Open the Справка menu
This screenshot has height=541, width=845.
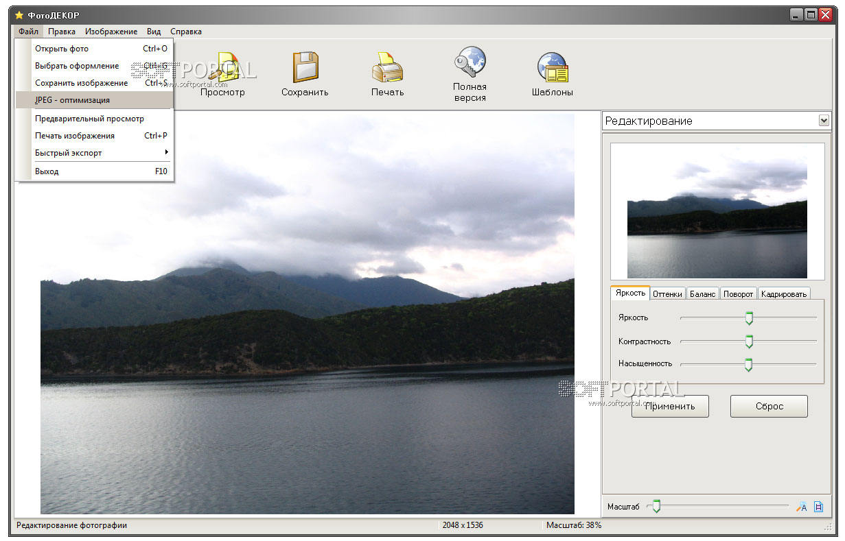click(186, 31)
